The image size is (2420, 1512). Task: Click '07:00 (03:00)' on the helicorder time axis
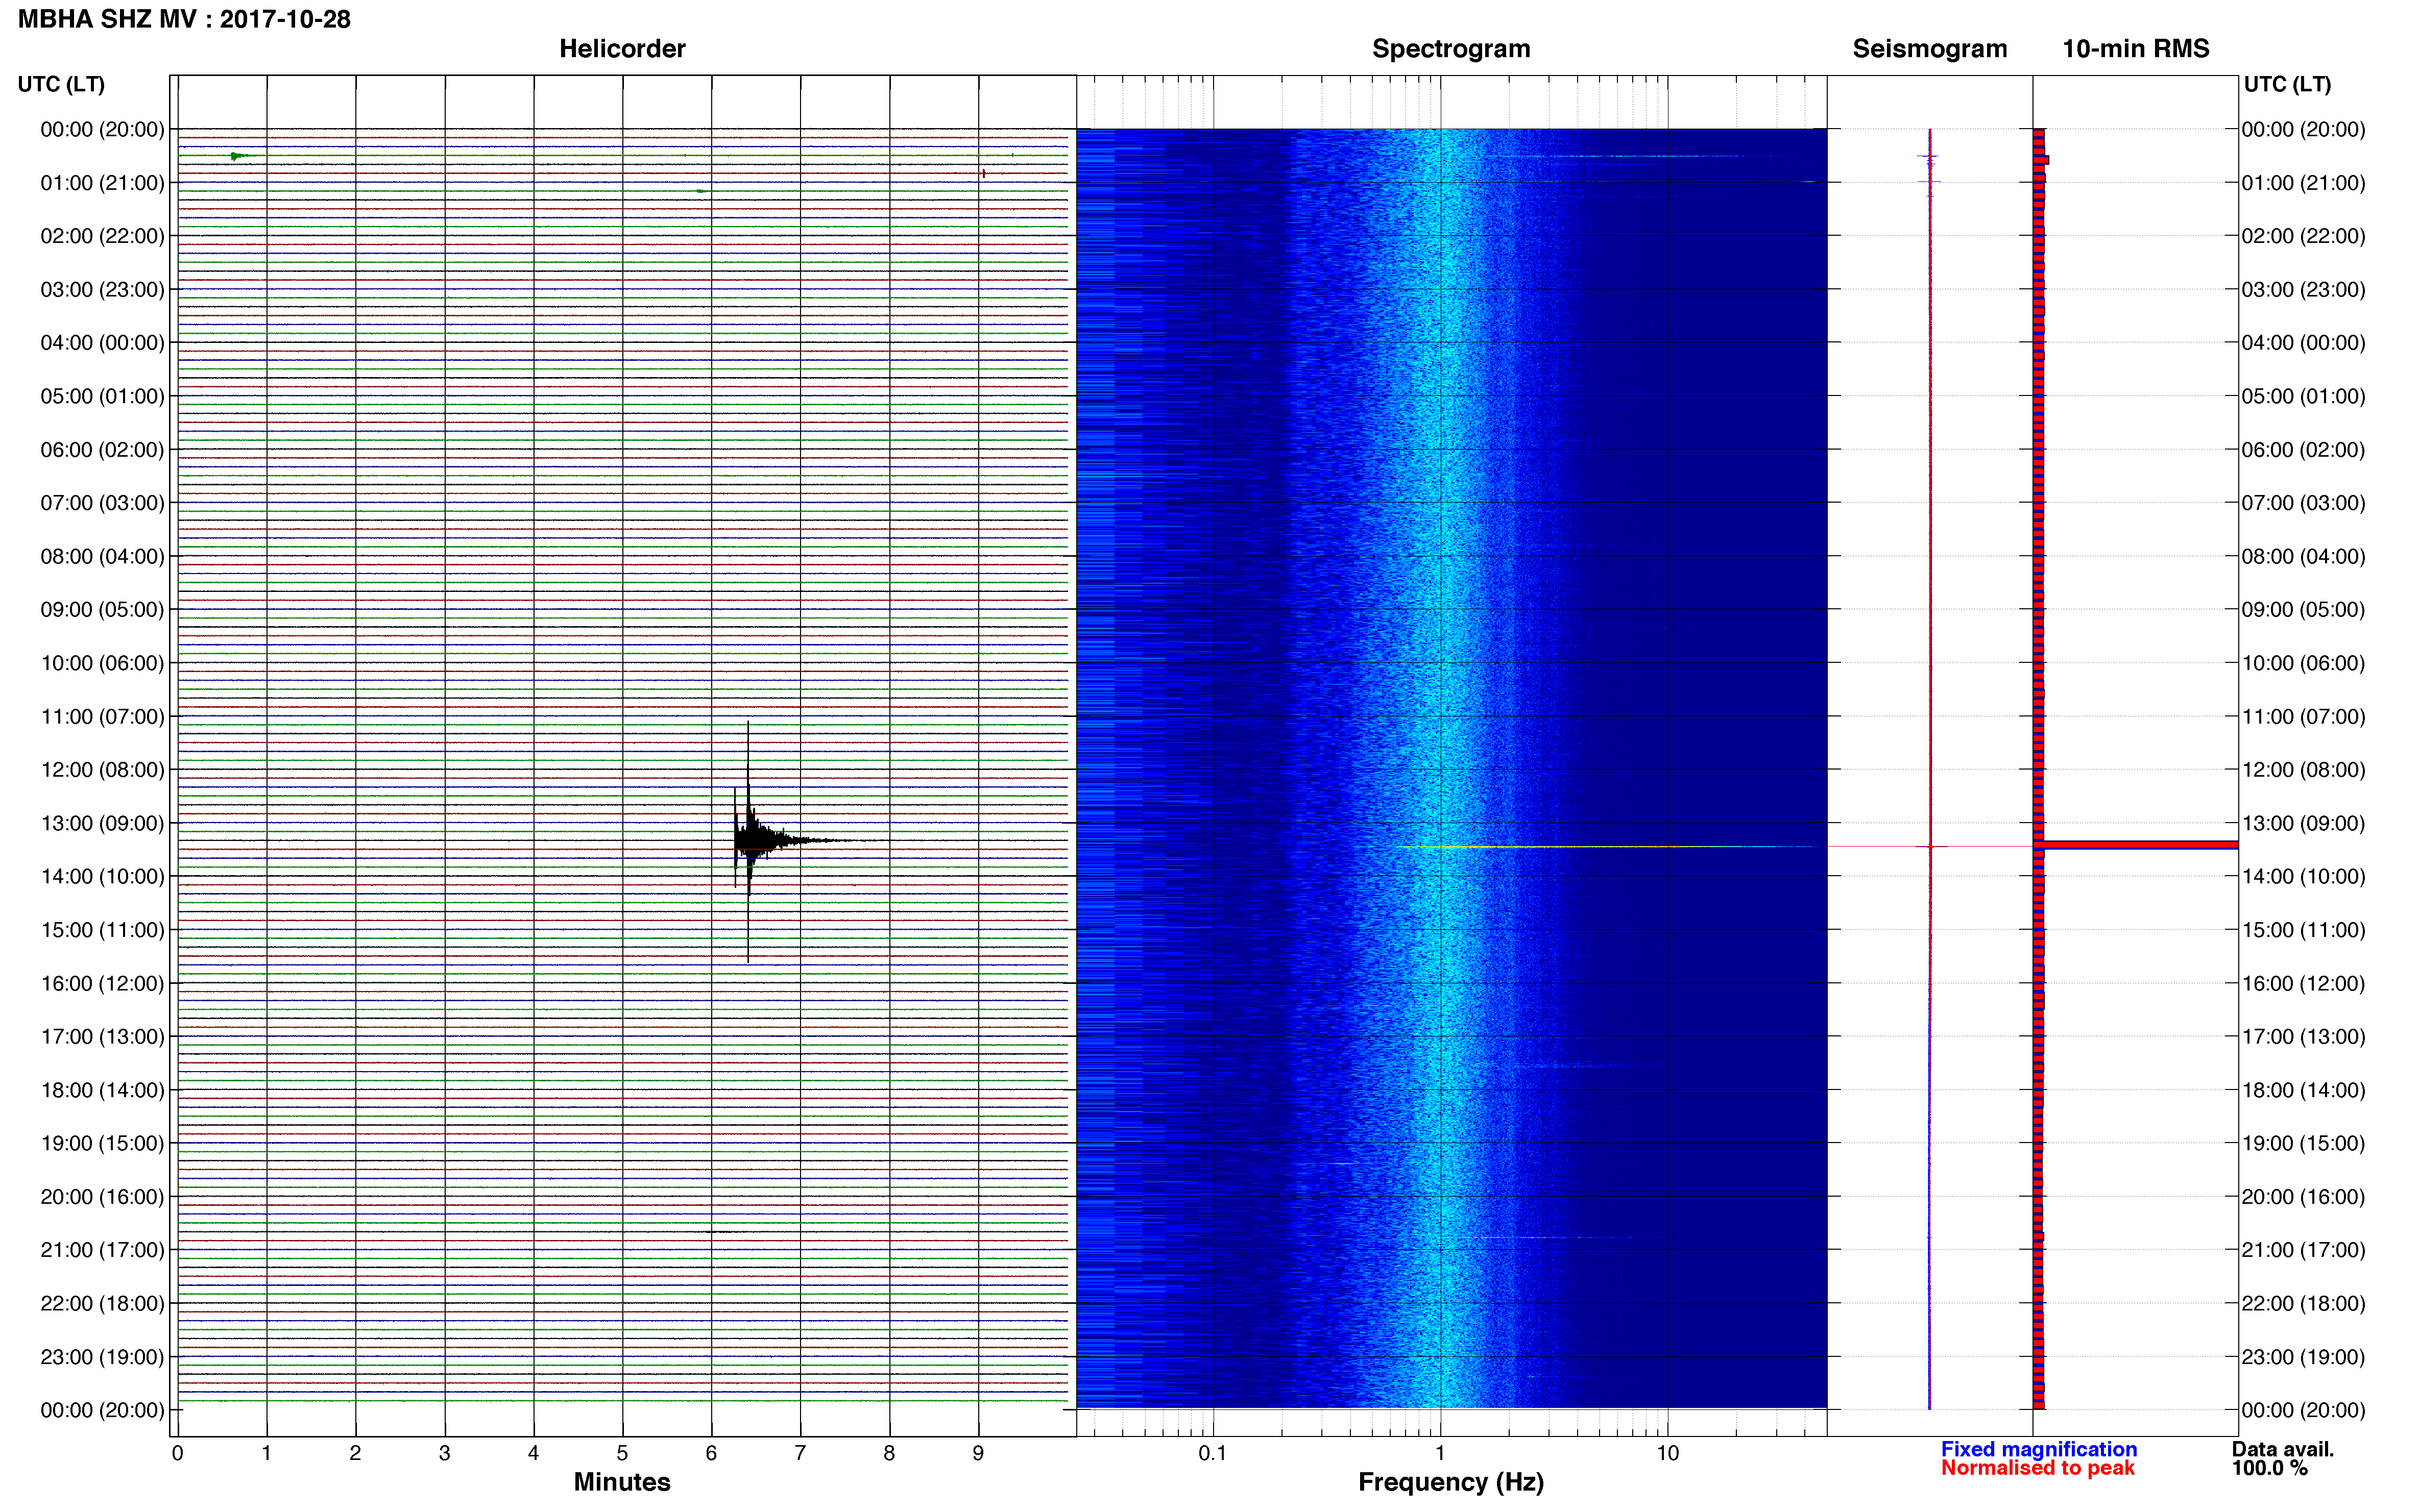coord(102,503)
